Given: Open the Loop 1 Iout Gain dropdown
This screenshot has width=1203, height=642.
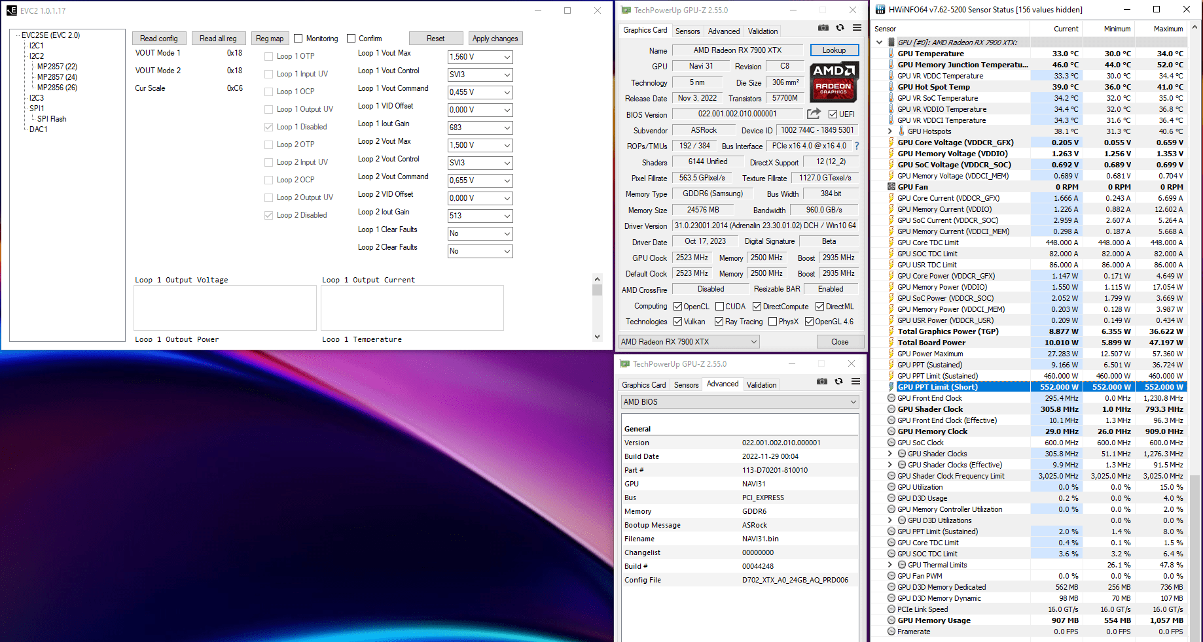Looking at the screenshot, I should [x=480, y=127].
